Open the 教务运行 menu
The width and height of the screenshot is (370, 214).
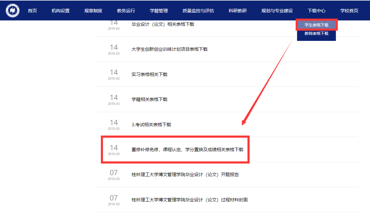pos(126,11)
